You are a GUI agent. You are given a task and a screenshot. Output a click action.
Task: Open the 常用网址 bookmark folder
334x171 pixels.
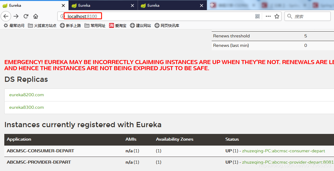tap(95, 25)
